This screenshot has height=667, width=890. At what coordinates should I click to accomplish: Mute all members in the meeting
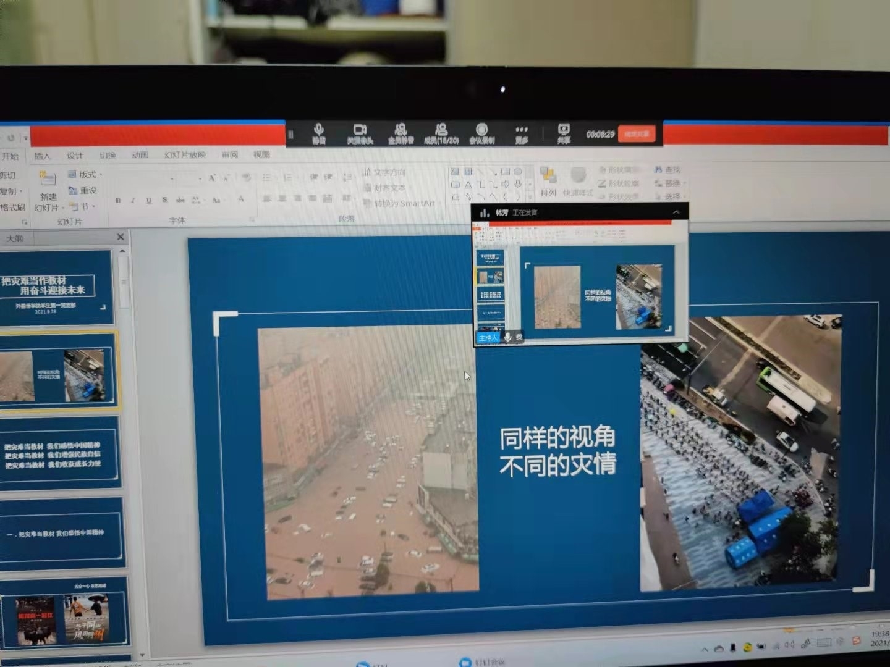tap(400, 132)
